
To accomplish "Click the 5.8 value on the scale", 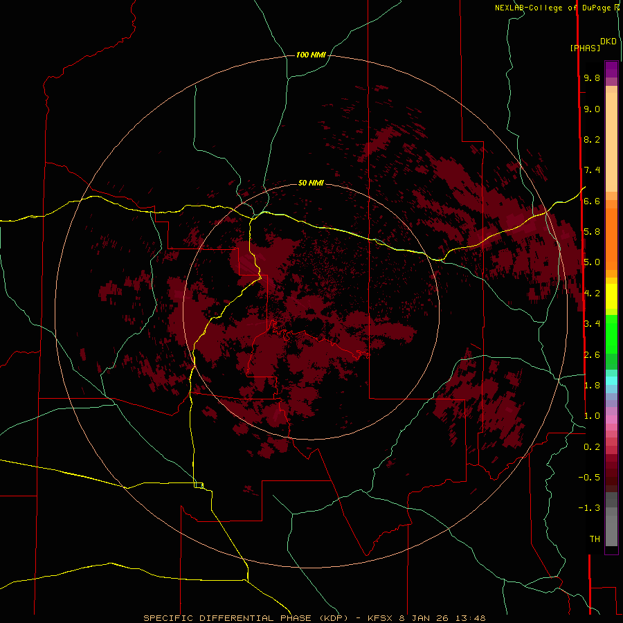I will 592,232.
